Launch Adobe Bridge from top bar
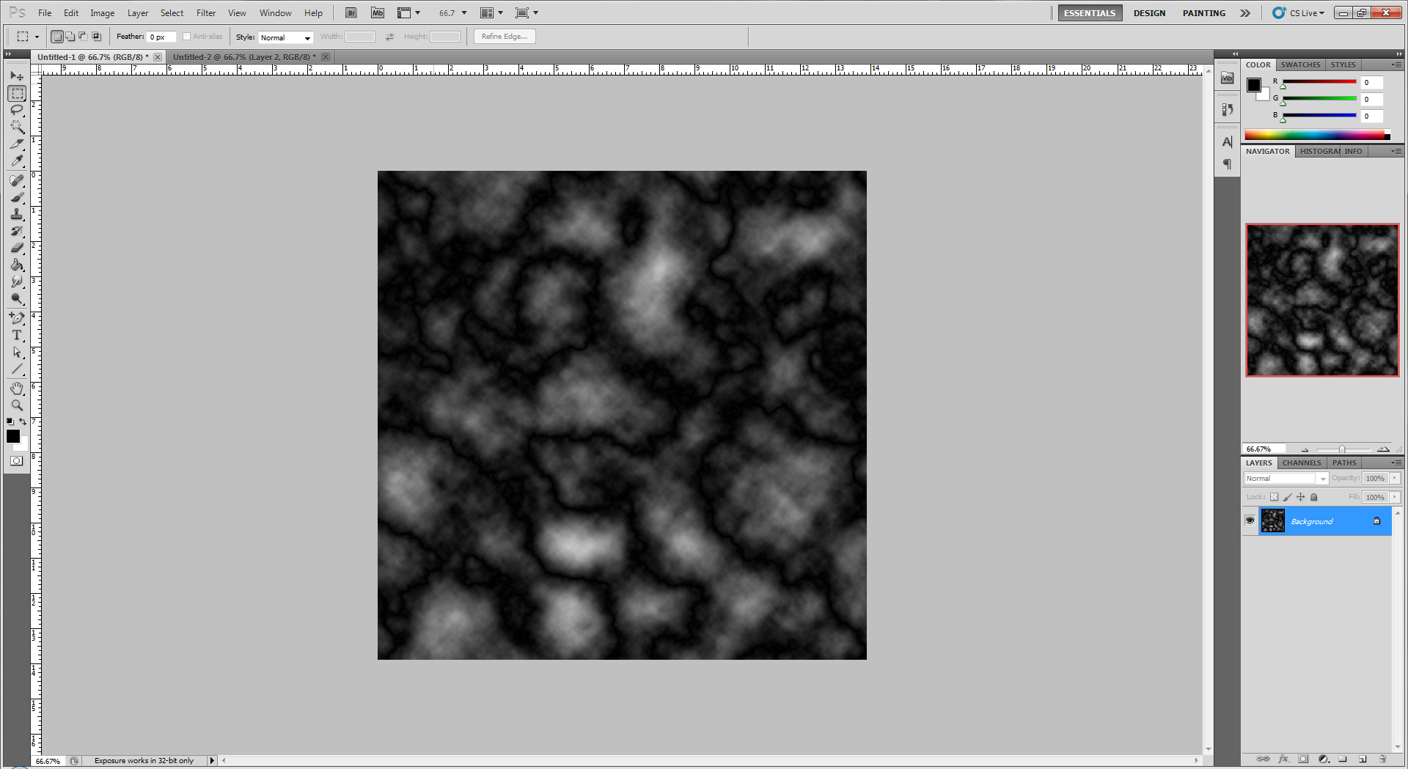The width and height of the screenshot is (1408, 769). click(x=351, y=13)
